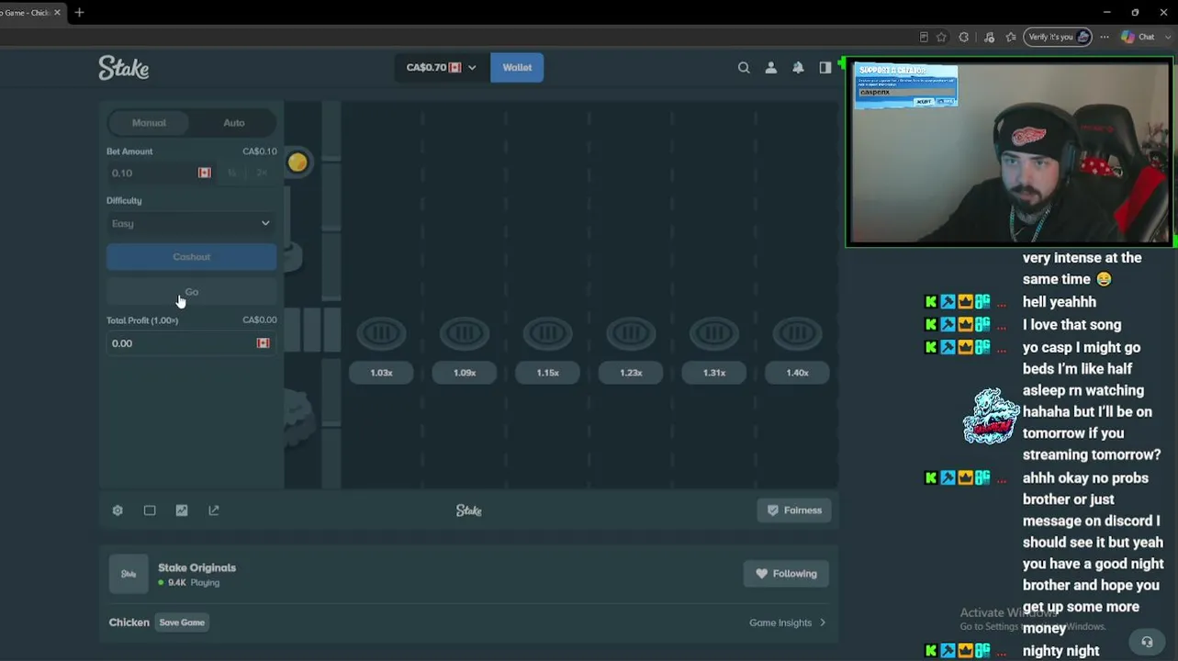
Task: Click the Stake Originals provider name
Action: click(x=197, y=567)
